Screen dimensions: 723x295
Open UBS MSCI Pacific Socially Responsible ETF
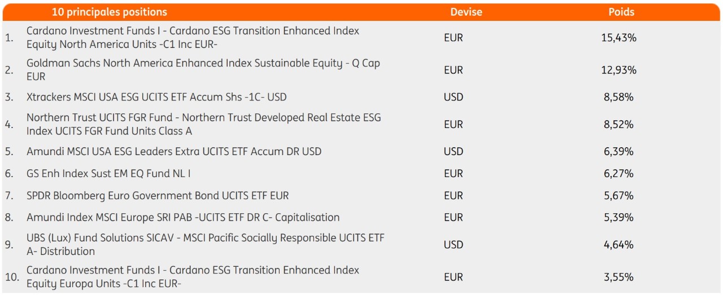(206, 244)
